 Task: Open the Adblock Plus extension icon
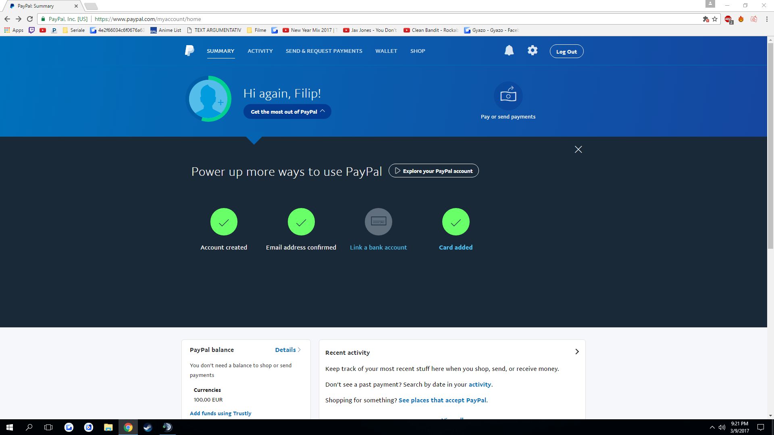728,19
